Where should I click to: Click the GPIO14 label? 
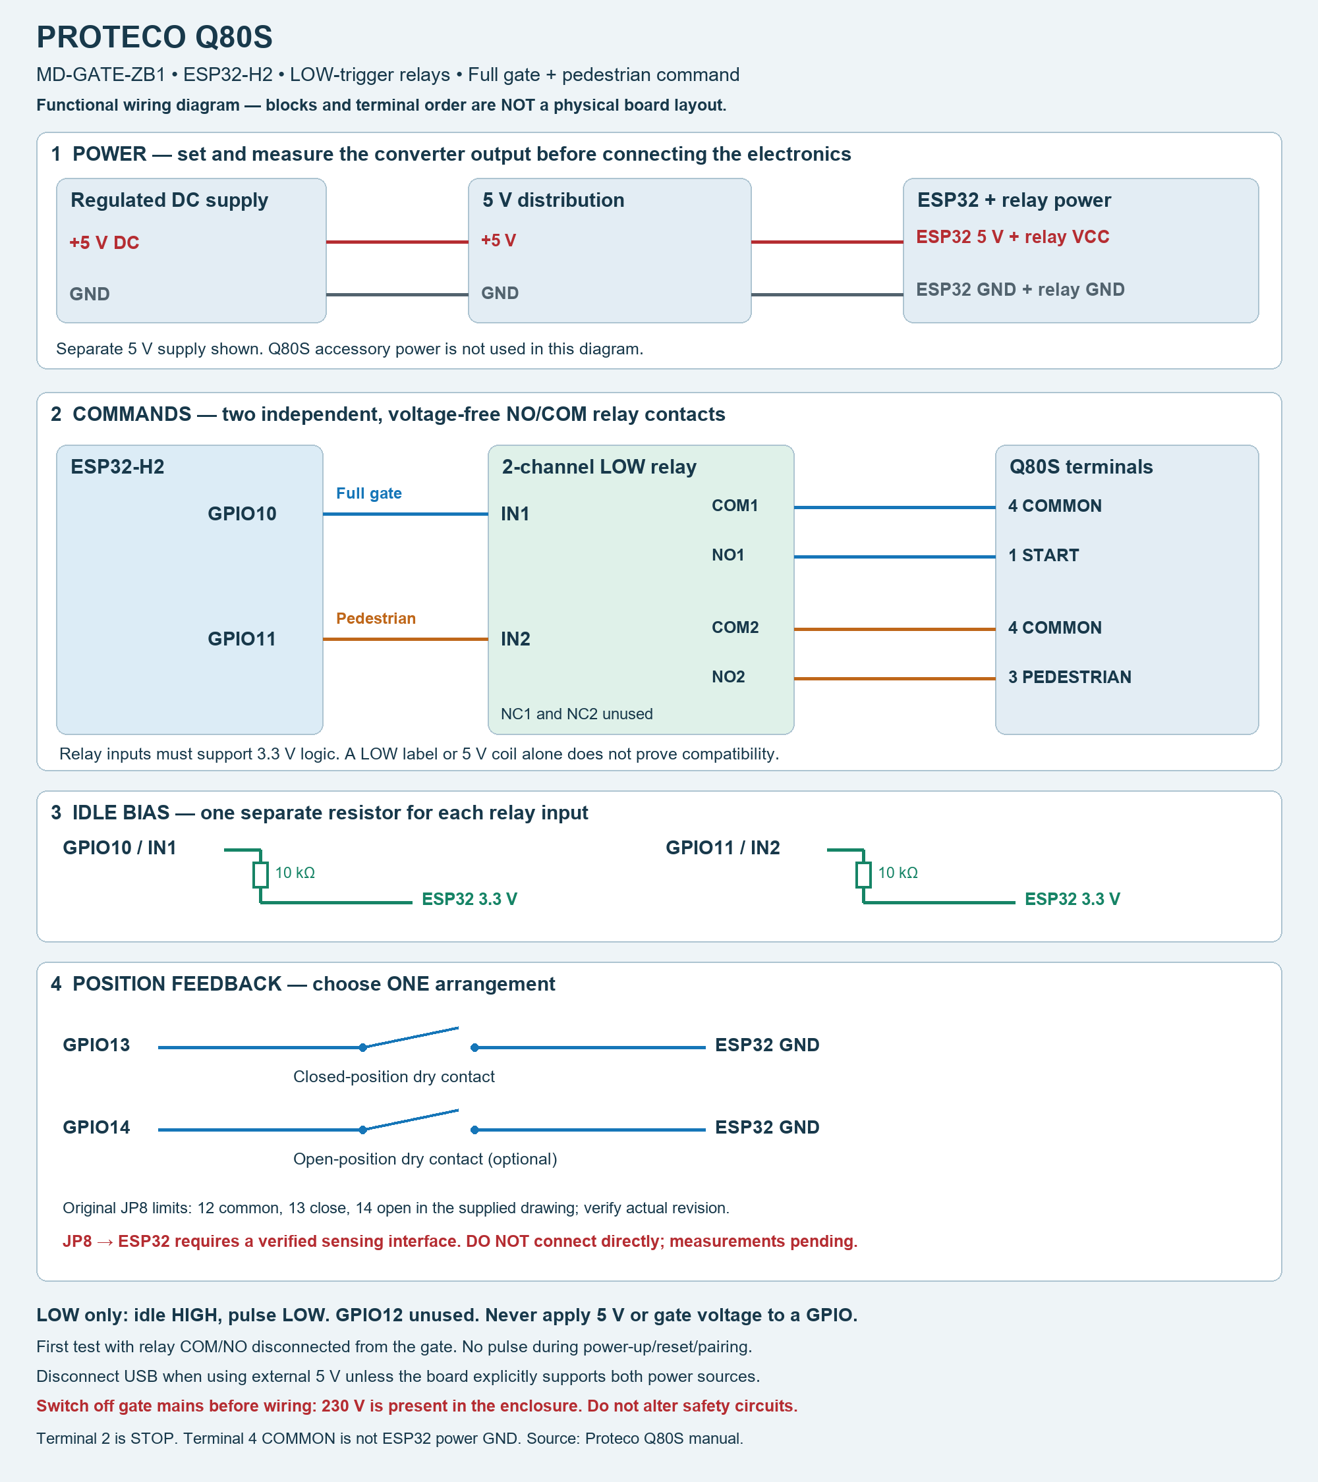pyautogui.click(x=96, y=1128)
